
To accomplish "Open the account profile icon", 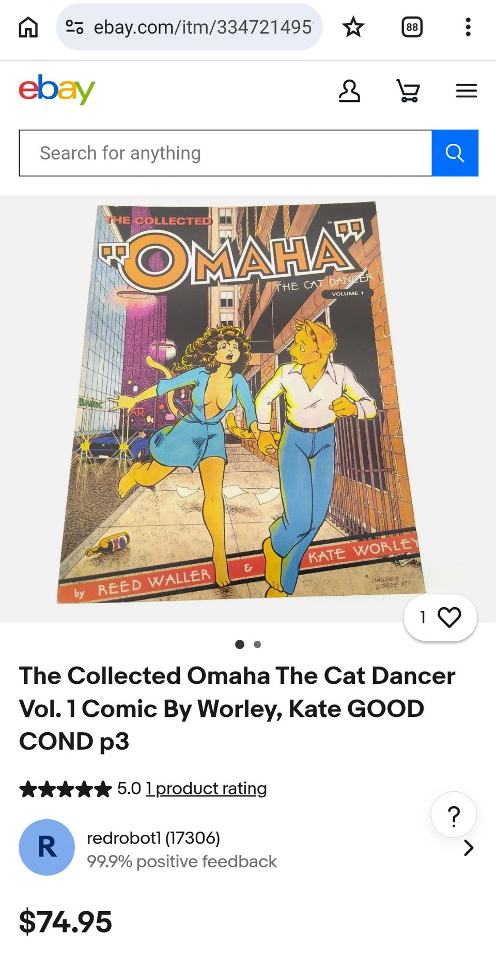I will (x=349, y=91).
